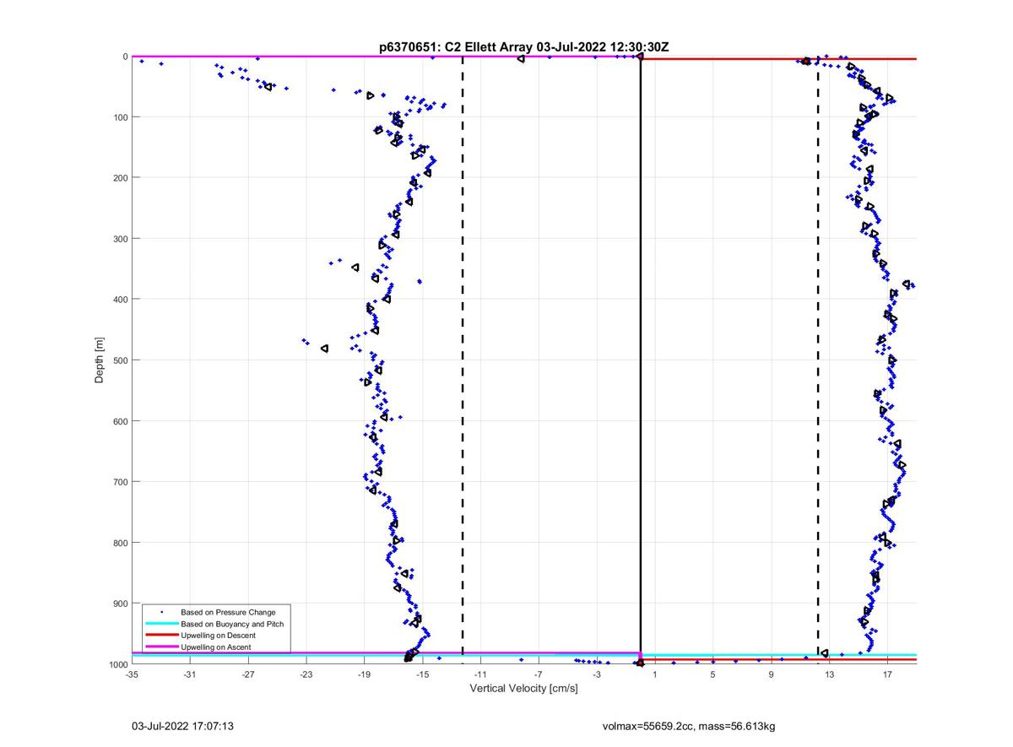Click y-axis tick label '400'
The image size is (1013, 747).
pos(120,300)
